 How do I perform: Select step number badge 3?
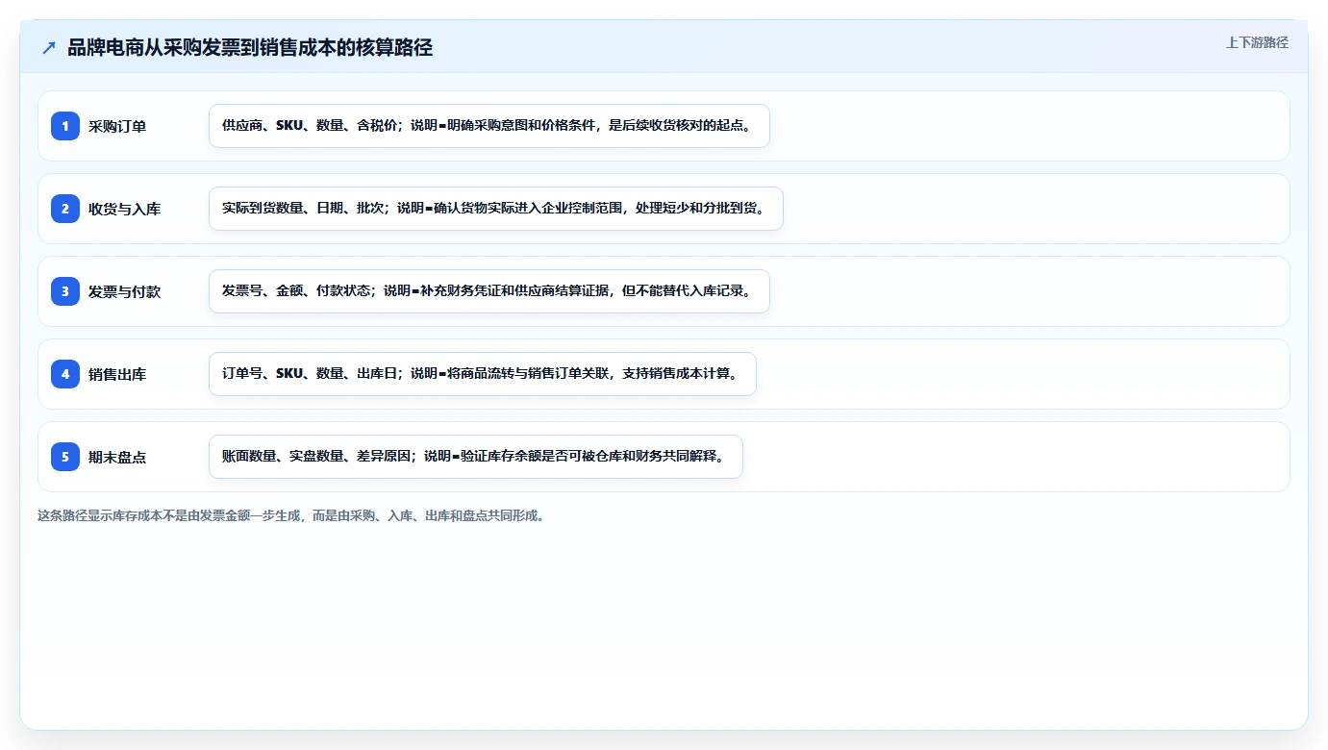65,291
